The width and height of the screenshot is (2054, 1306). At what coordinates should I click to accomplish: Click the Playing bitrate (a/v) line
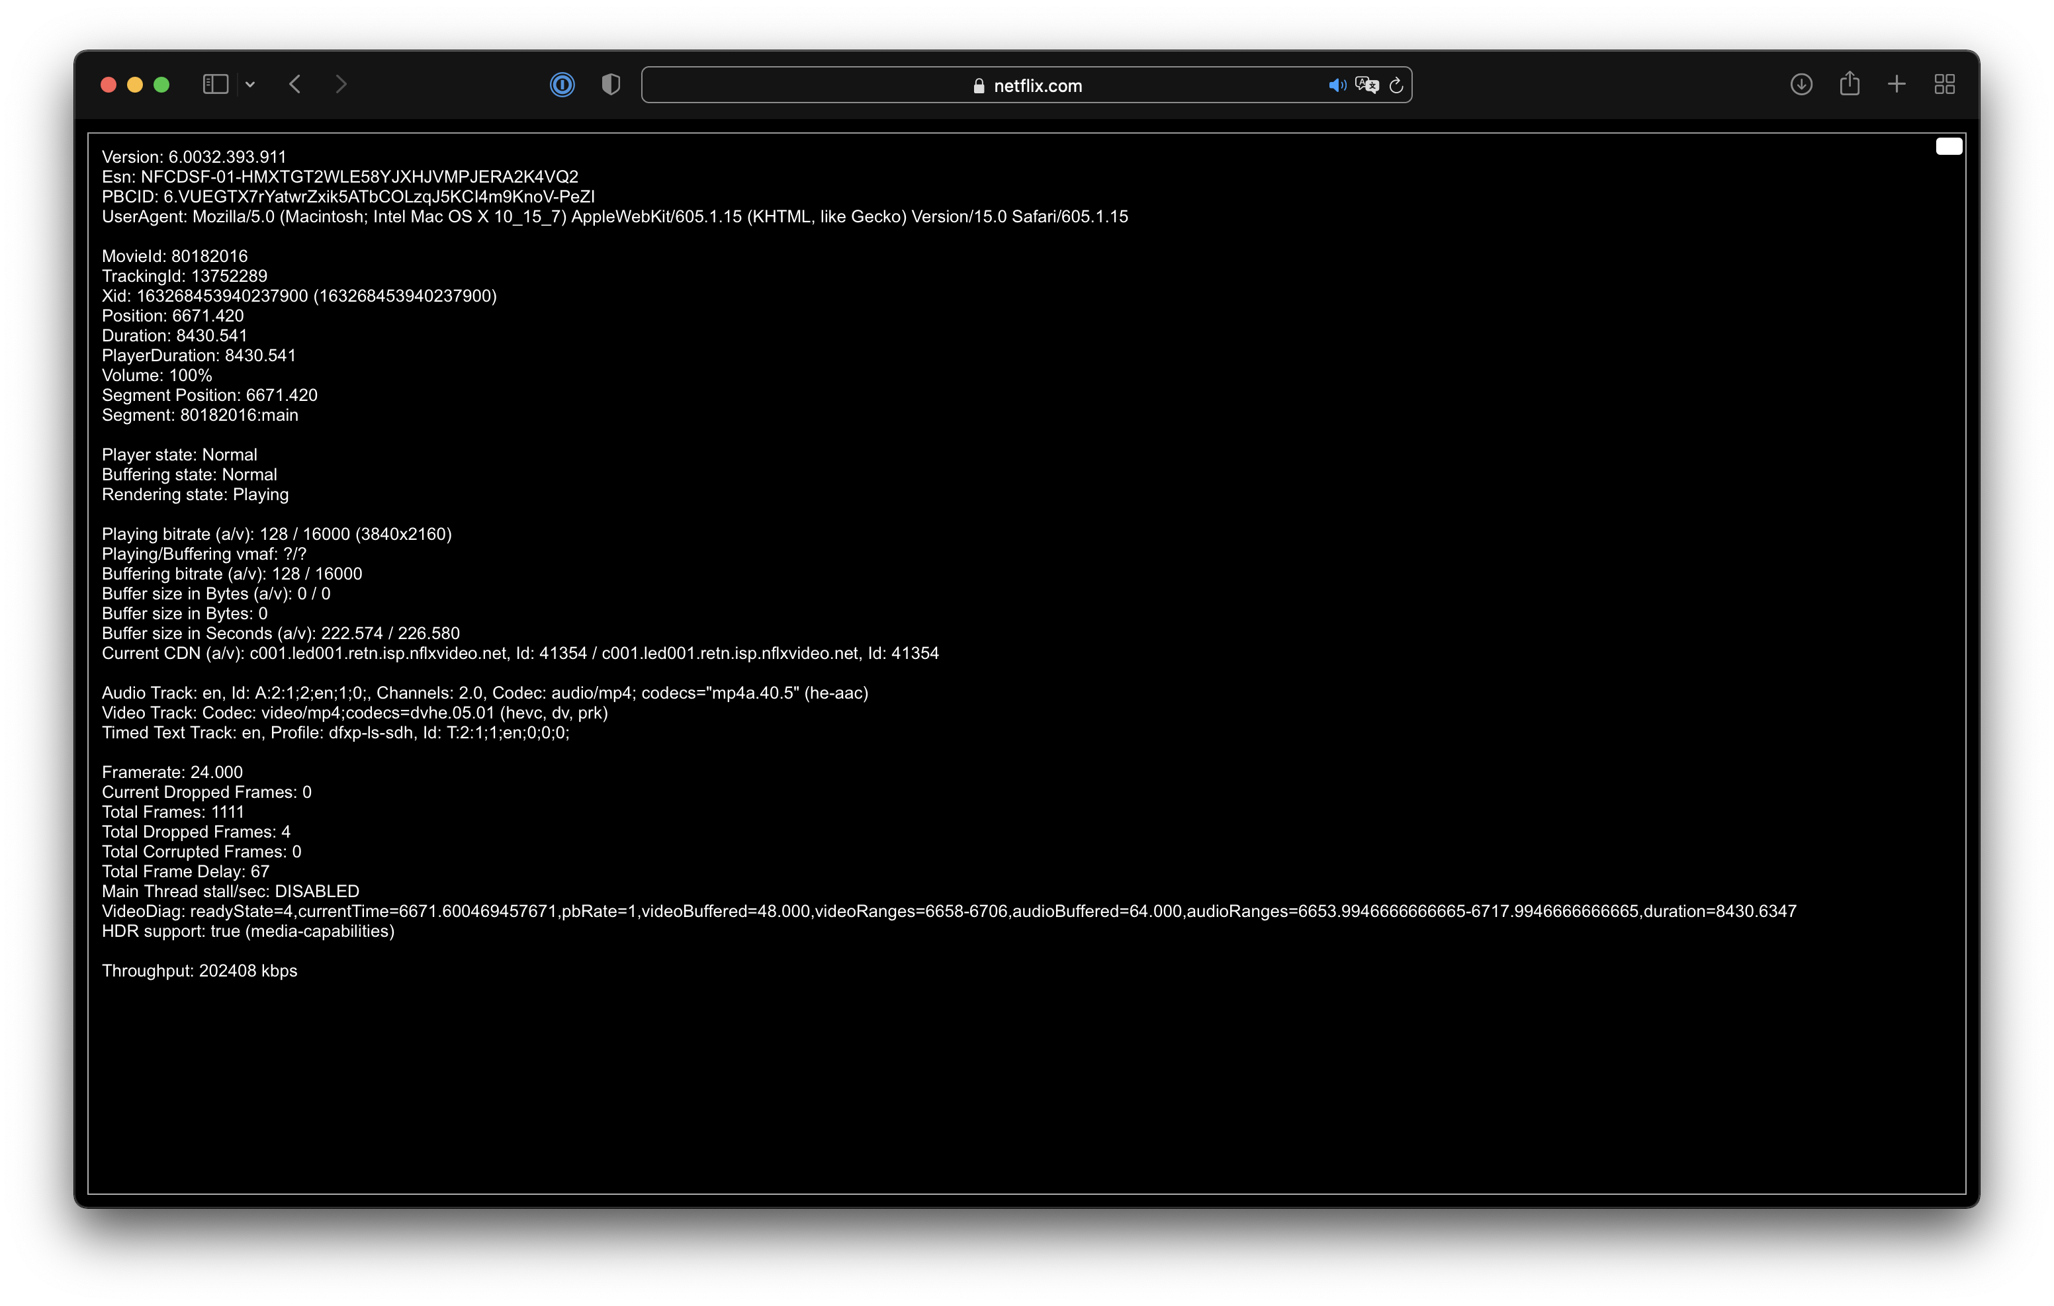click(277, 534)
